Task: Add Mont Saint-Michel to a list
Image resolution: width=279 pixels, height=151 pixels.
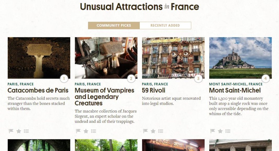Action: click(228, 131)
